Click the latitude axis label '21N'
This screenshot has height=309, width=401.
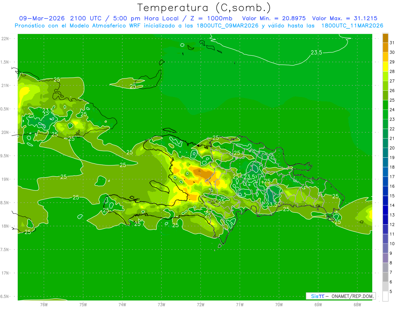pyautogui.click(x=5, y=85)
